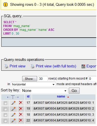Screen dimensions: 97x126
Task: Click pencil edit icon for row id 17
Action: 13,103
